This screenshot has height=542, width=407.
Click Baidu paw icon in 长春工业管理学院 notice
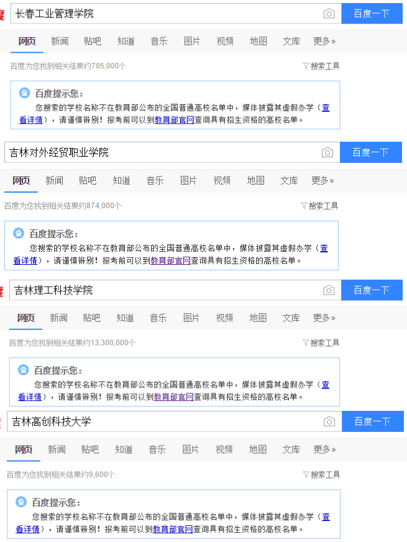[x=24, y=93]
